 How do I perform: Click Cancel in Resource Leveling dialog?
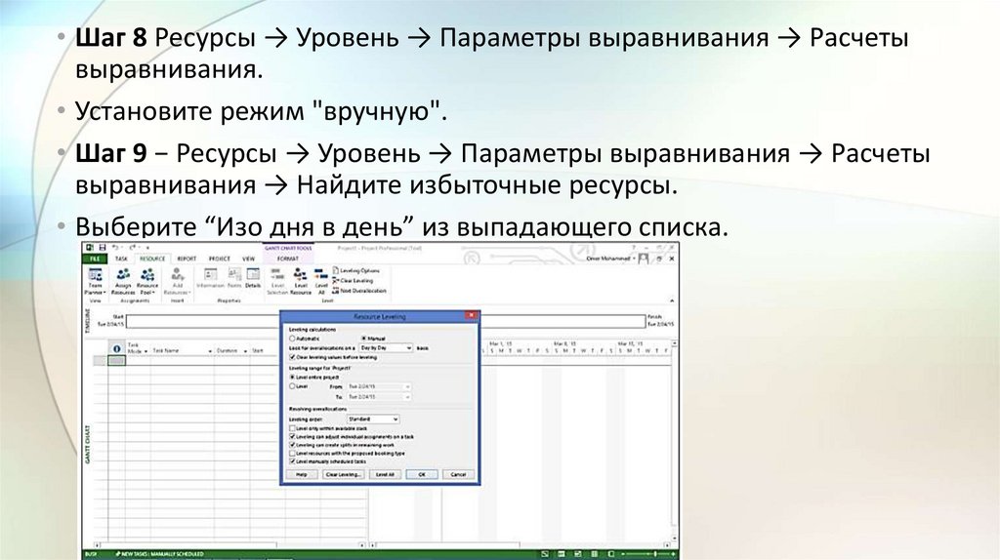(458, 474)
